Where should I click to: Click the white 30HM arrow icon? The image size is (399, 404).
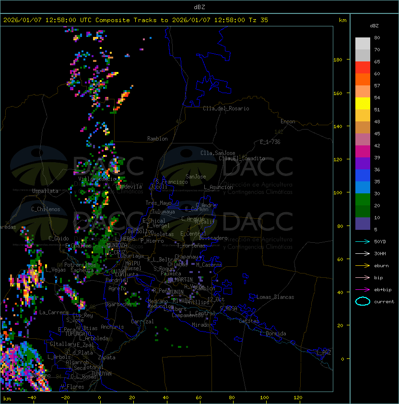click(363, 253)
